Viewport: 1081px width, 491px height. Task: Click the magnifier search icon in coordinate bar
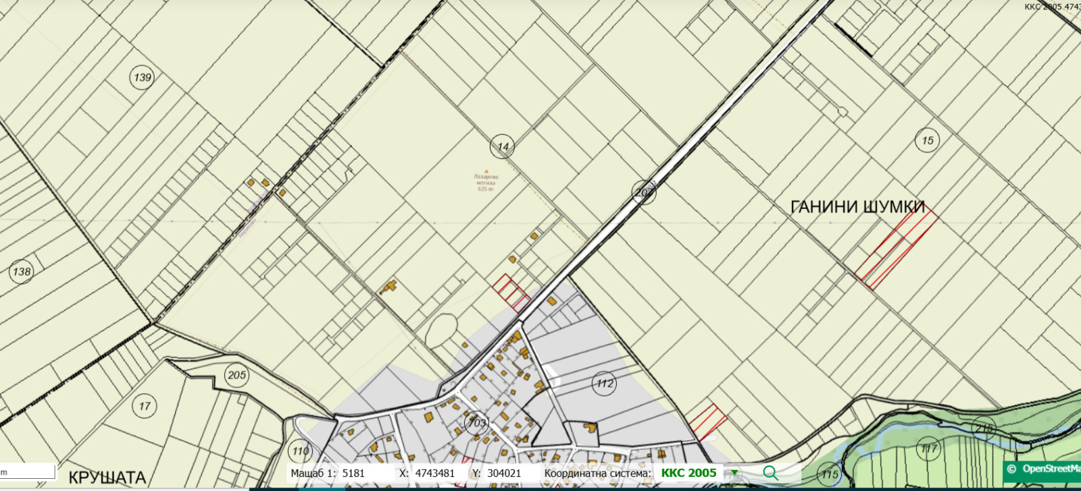pyautogui.click(x=770, y=473)
